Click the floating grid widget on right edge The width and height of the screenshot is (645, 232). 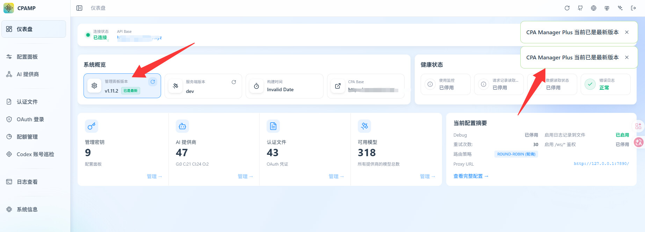(638, 126)
